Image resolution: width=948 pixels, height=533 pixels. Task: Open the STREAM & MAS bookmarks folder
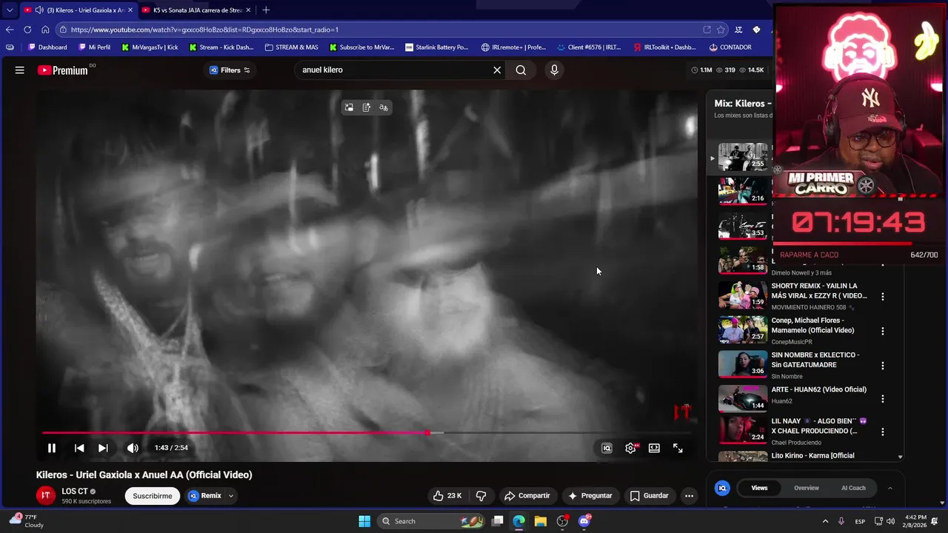(292, 47)
